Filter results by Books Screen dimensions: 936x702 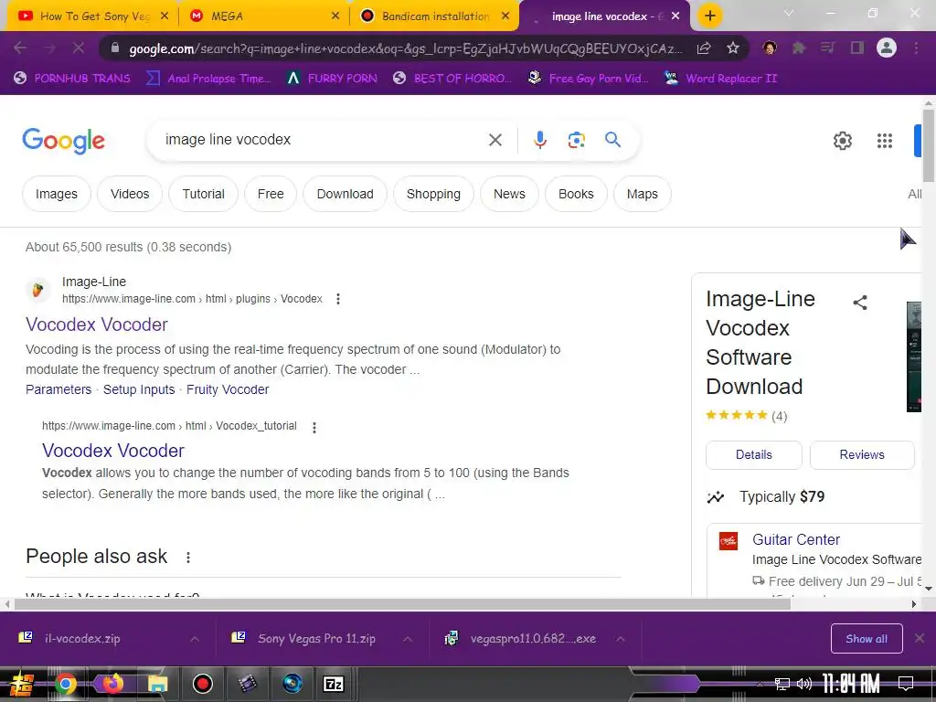(576, 194)
